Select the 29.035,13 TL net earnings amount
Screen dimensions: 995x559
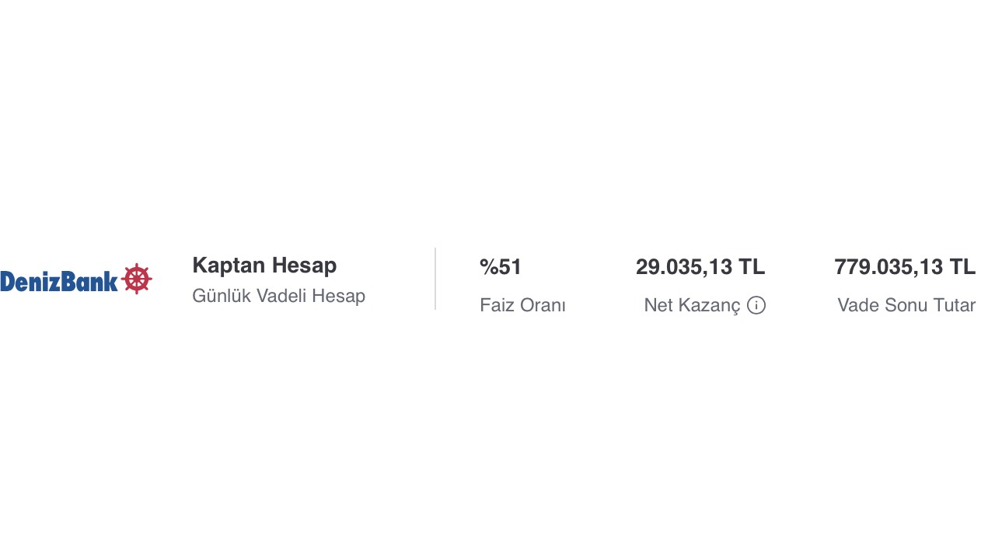(700, 267)
